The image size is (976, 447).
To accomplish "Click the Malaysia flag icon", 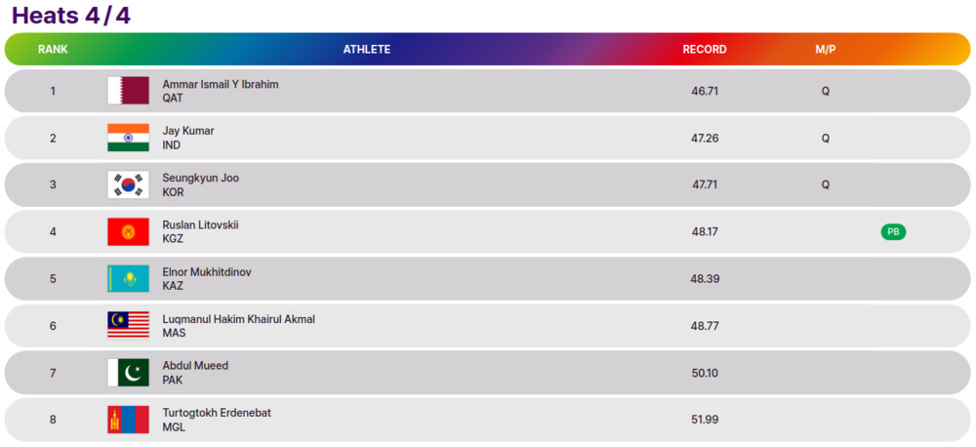I will click(x=128, y=326).
